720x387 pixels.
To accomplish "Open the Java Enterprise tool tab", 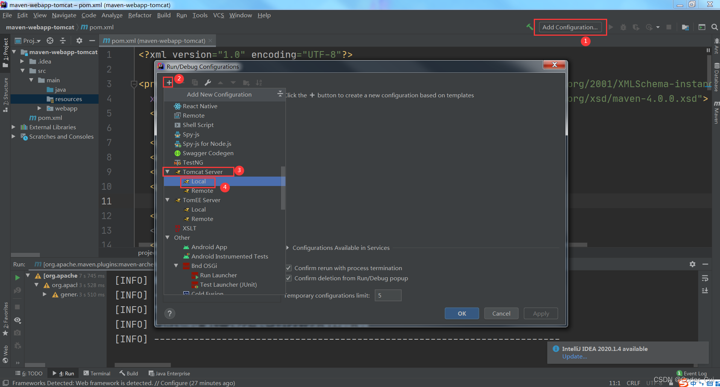I will 169,373.
